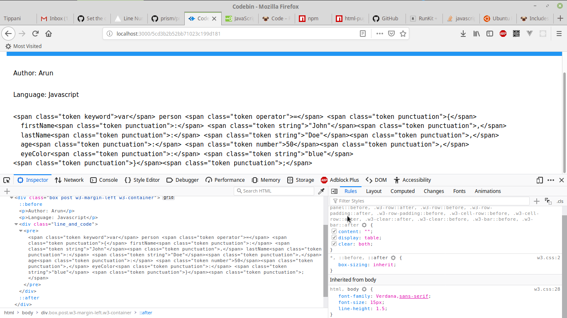Click the sans-serif font value

[x=414, y=296]
